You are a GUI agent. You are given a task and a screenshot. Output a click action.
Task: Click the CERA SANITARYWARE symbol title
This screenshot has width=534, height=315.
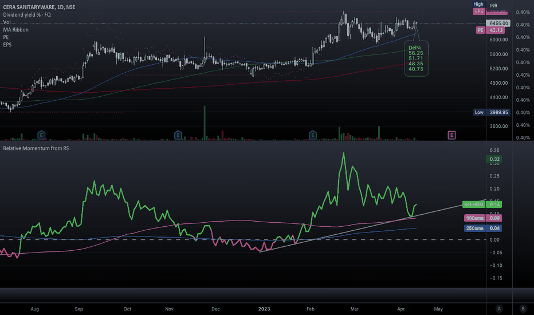click(39, 7)
